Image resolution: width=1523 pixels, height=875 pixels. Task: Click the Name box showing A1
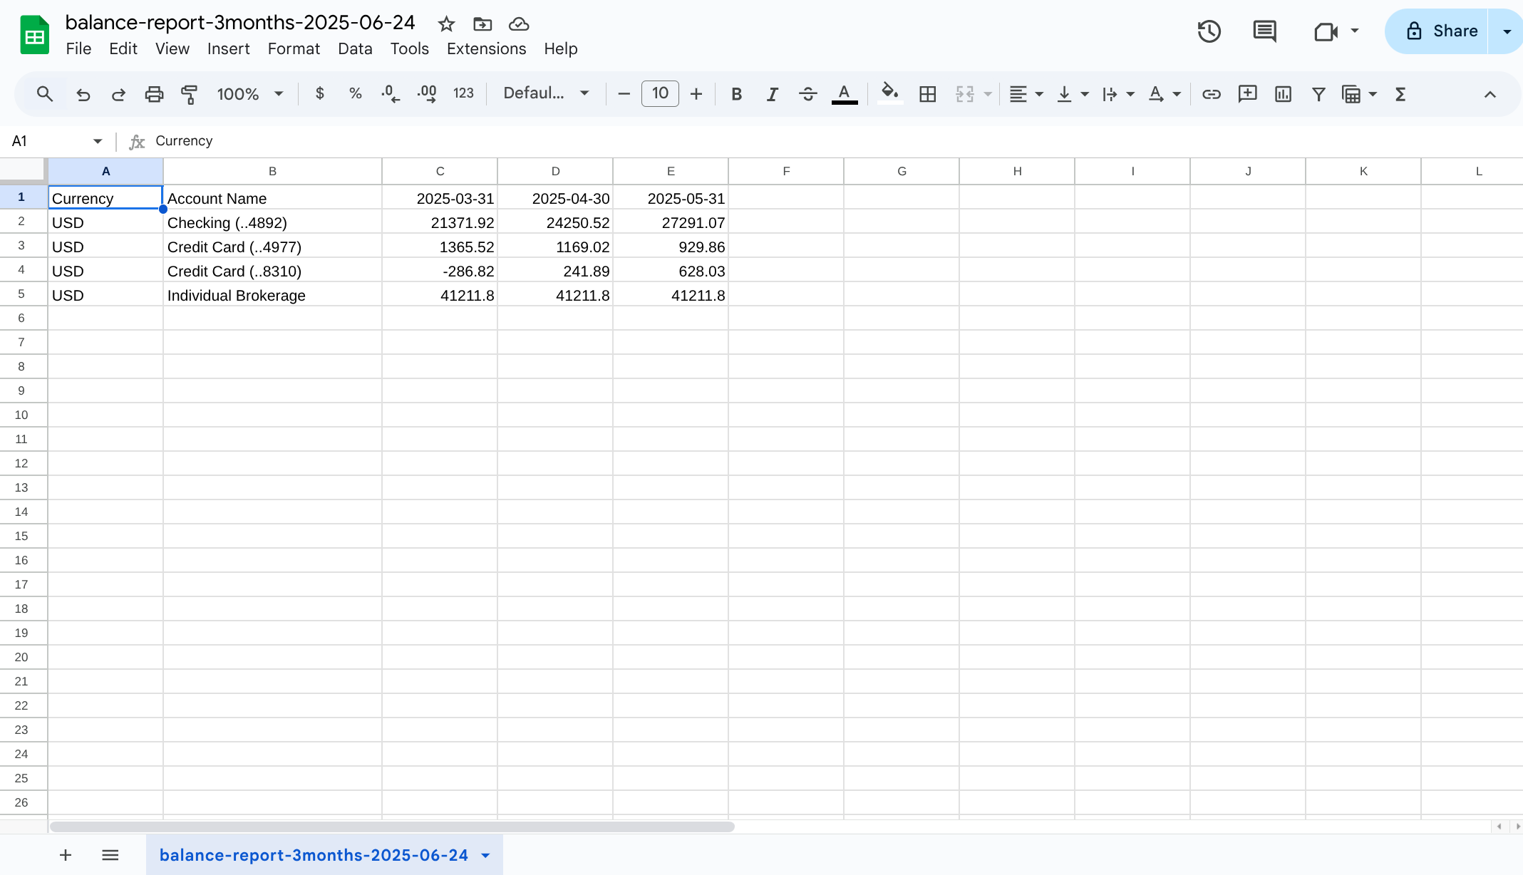click(x=46, y=141)
